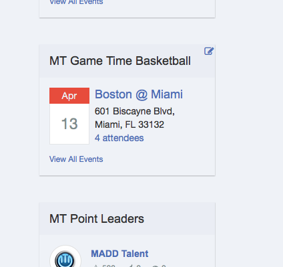283x267 pixels.
Task: Select the Miami, FL 33132 text
Action: tap(129, 124)
